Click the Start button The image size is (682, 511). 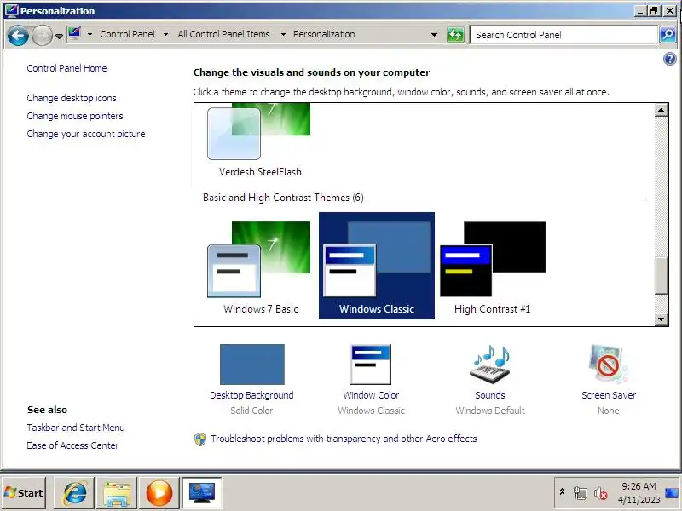[x=24, y=493]
